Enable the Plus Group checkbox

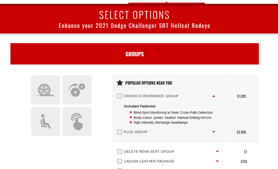click(x=119, y=132)
